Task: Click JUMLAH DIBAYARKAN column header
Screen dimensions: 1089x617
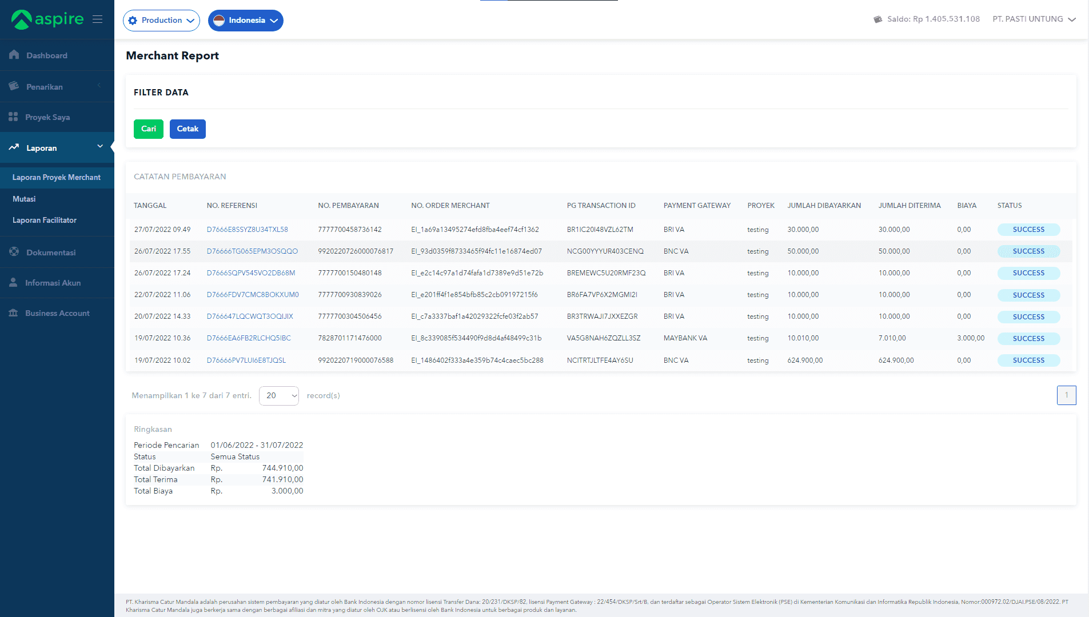Action: tap(824, 206)
